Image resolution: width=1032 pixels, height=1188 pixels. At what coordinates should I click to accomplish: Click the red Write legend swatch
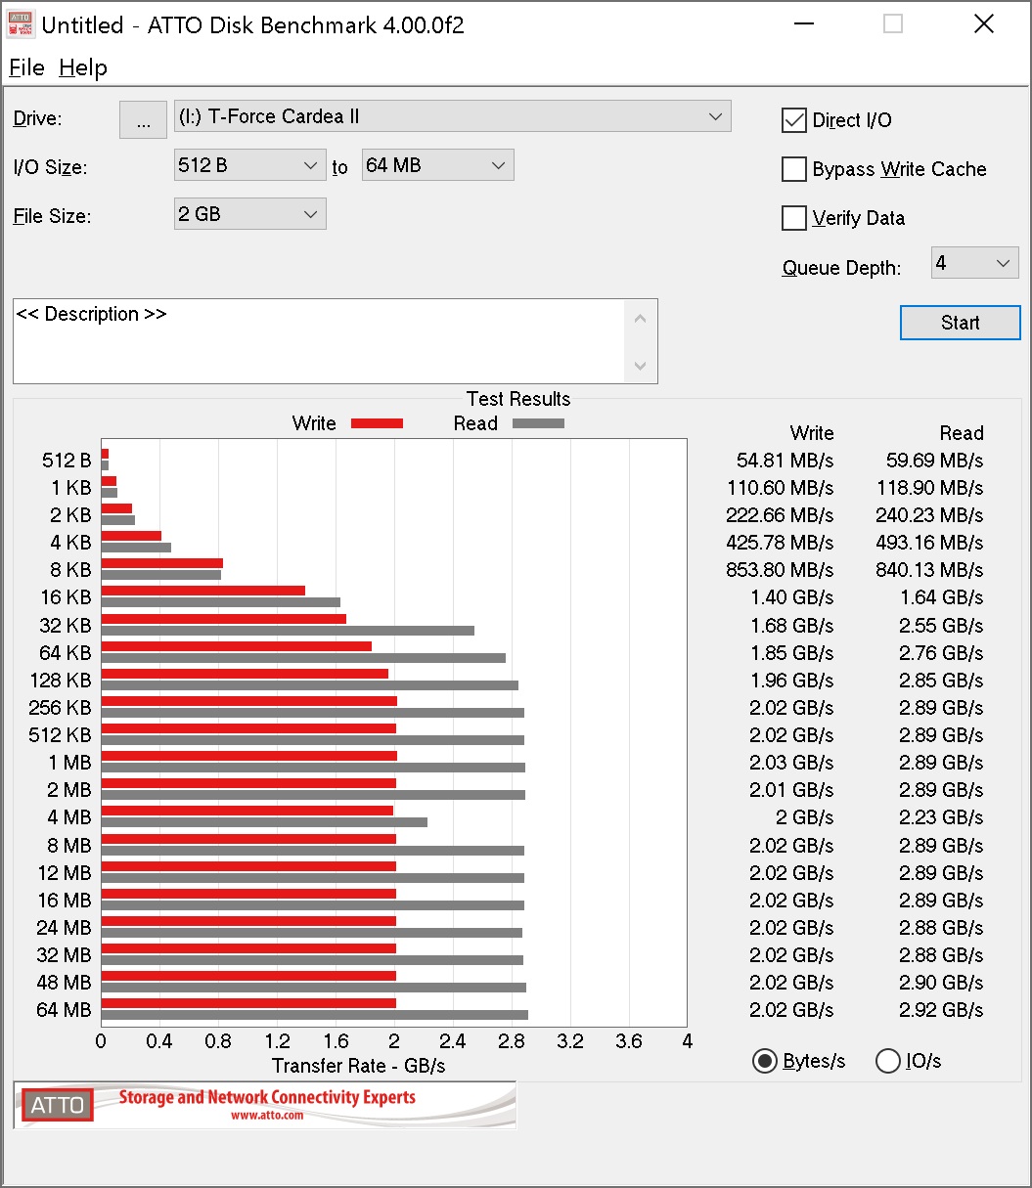tap(377, 423)
